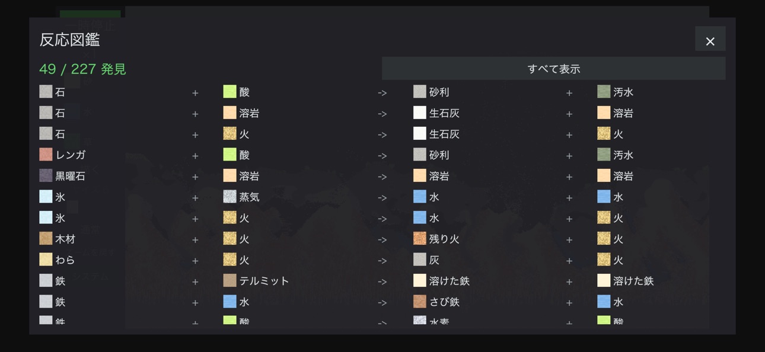Select second 溶けた鉄 label in 鉄 row
Viewport: 765px width, 352px height.
[x=633, y=281]
